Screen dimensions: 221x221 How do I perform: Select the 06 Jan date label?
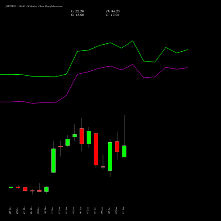coord(80,210)
